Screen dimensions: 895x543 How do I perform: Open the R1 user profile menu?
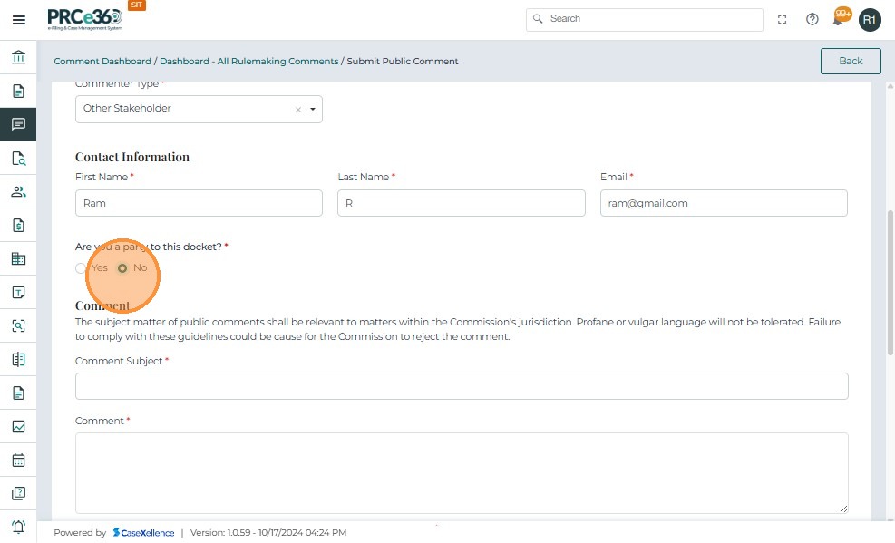click(x=870, y=19)
